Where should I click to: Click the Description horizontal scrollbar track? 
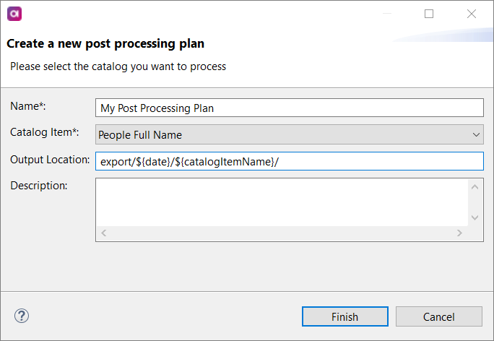point(282,233)
